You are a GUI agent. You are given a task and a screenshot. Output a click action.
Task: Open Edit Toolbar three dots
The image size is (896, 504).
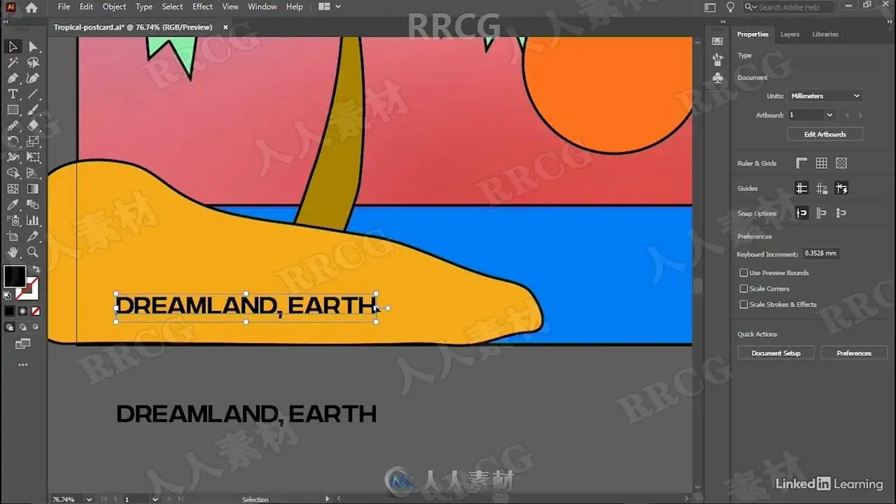coord(22,365)
